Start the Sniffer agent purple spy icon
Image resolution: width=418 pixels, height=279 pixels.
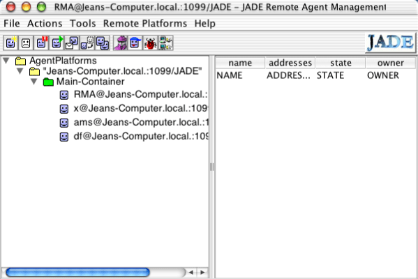[x=121, y=43]
